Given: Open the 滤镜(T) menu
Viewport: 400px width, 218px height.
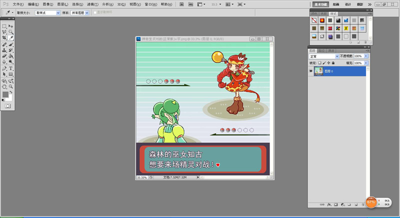Looking at the screenshot, I should click(x=92, y=4).
